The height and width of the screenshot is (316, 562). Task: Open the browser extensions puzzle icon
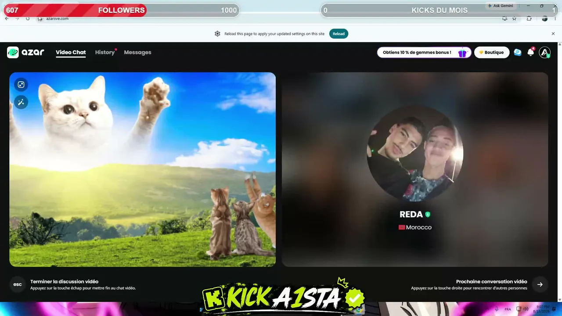(x=529, y=18)
